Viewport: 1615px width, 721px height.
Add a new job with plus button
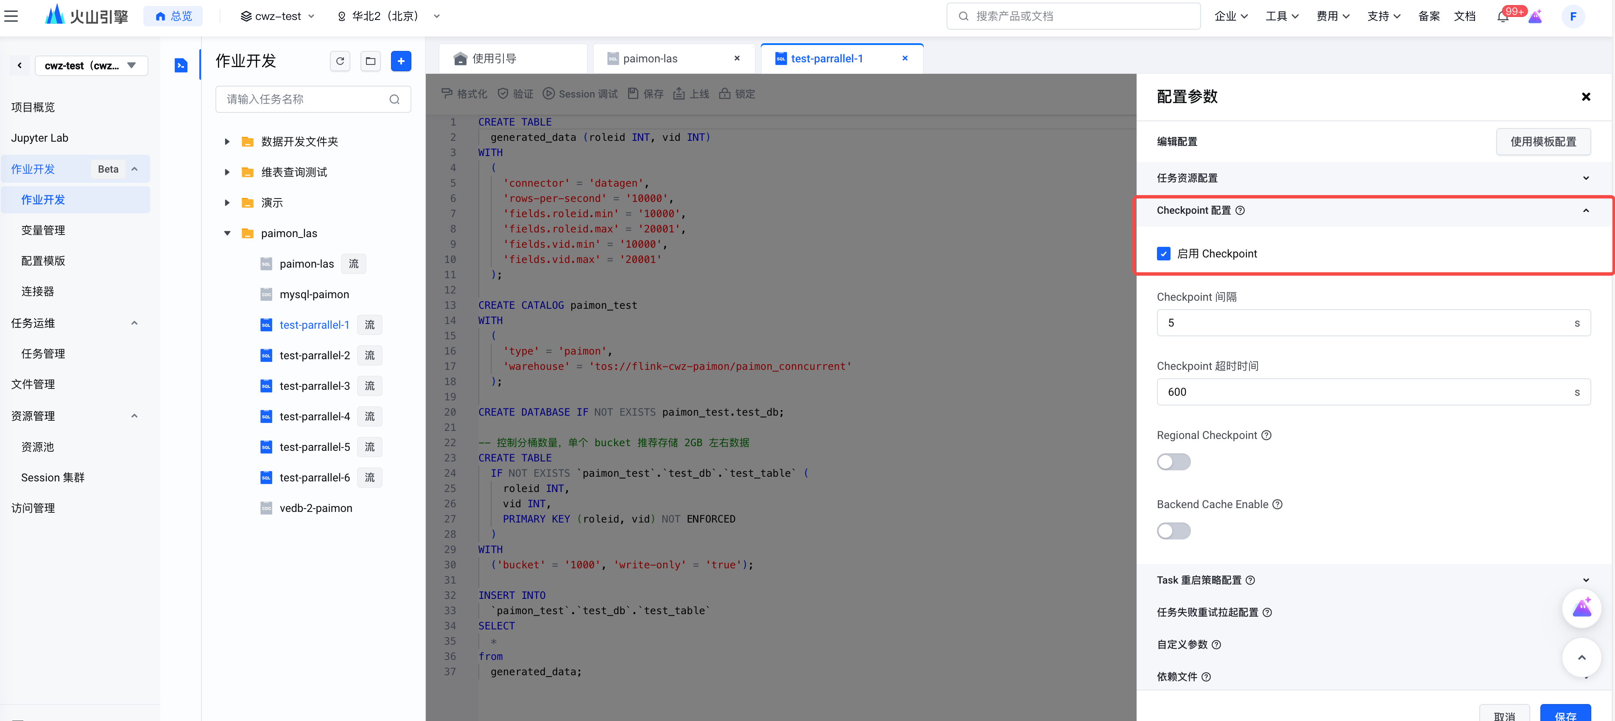pyautogui.click(x=401, y=61)
